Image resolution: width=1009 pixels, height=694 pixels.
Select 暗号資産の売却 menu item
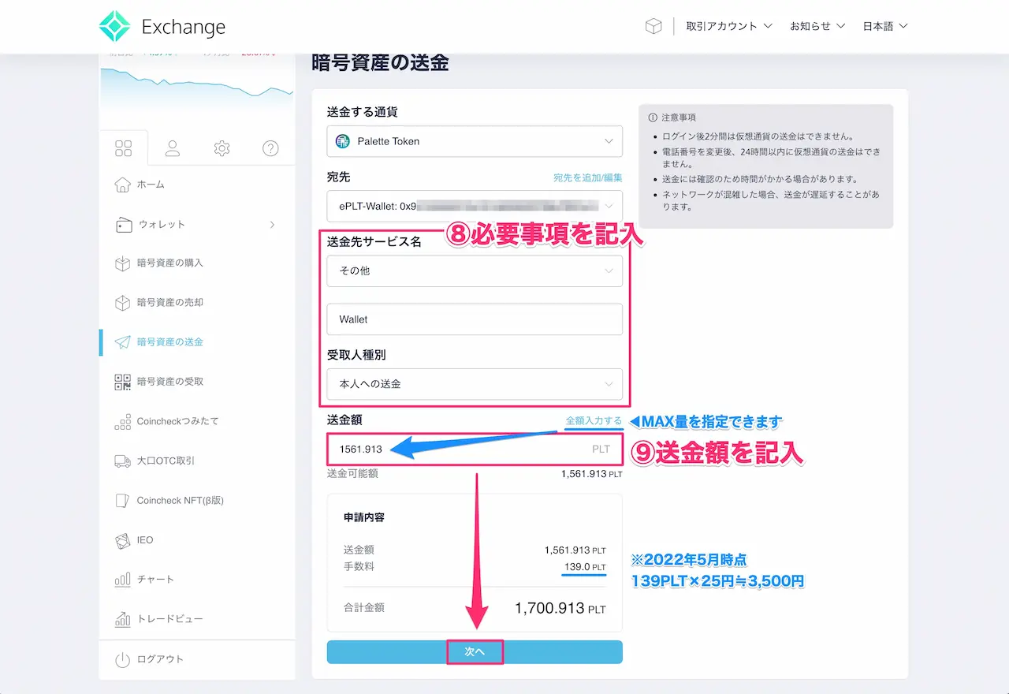(170, 303)
